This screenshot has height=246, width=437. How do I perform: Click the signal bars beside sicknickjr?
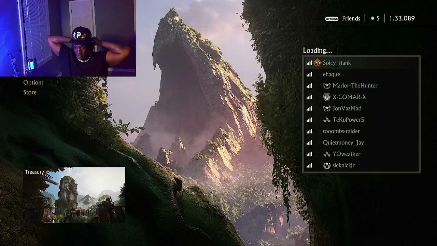[x=309, y=165]
